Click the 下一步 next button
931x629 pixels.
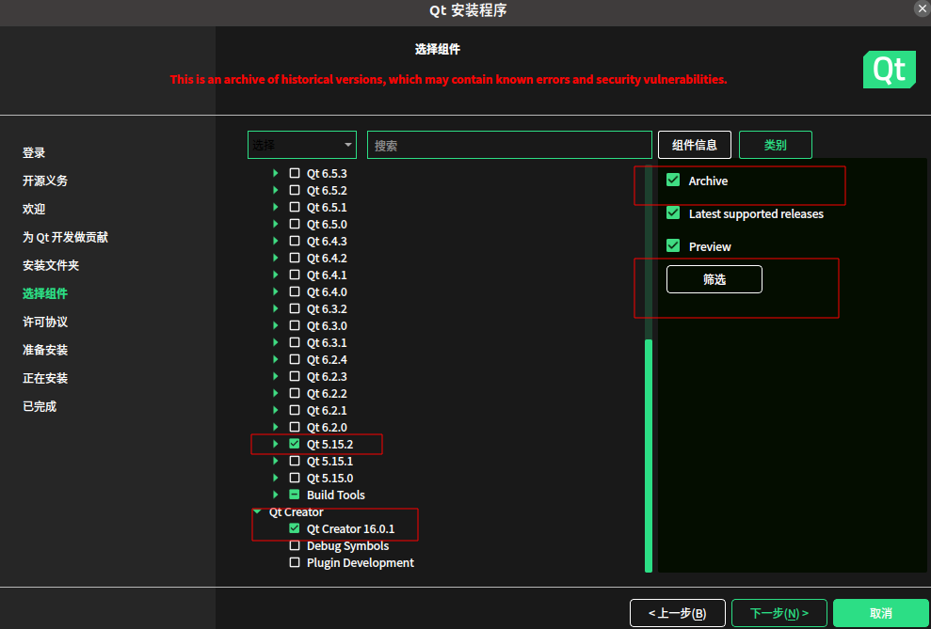pyautogui.click(x=779, y=613)
